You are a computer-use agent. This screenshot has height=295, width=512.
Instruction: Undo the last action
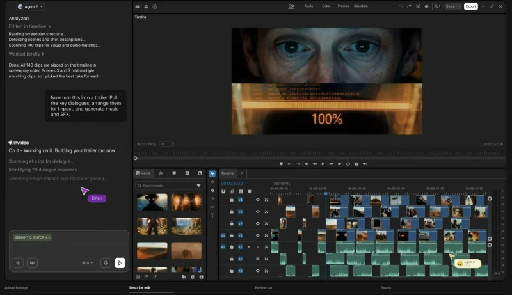pos(401,6)
